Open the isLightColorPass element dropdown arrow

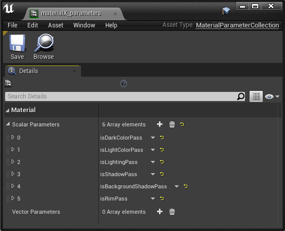pos(153,150)
